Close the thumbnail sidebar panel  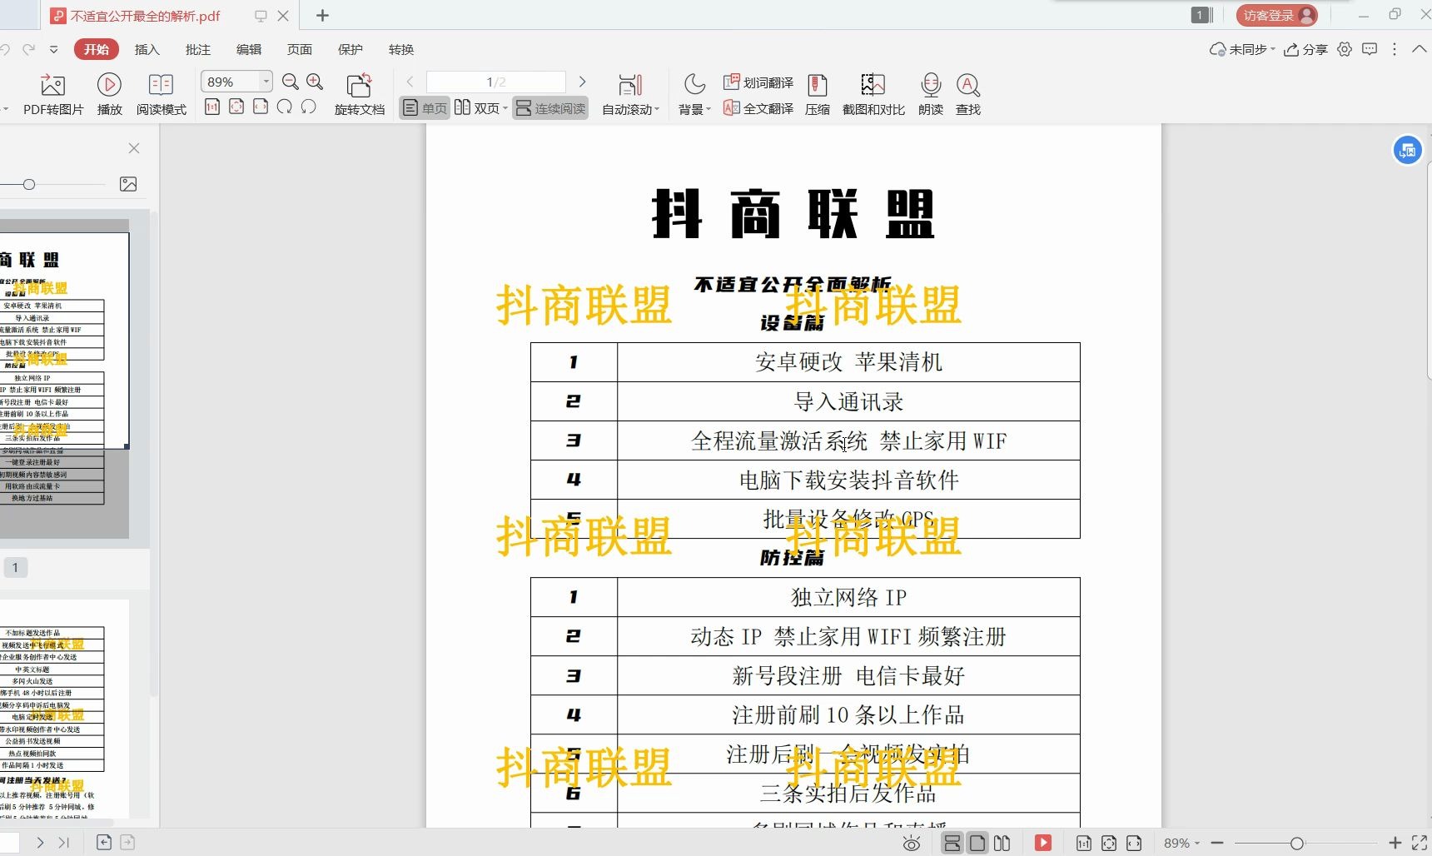click(x=134, y=148)
